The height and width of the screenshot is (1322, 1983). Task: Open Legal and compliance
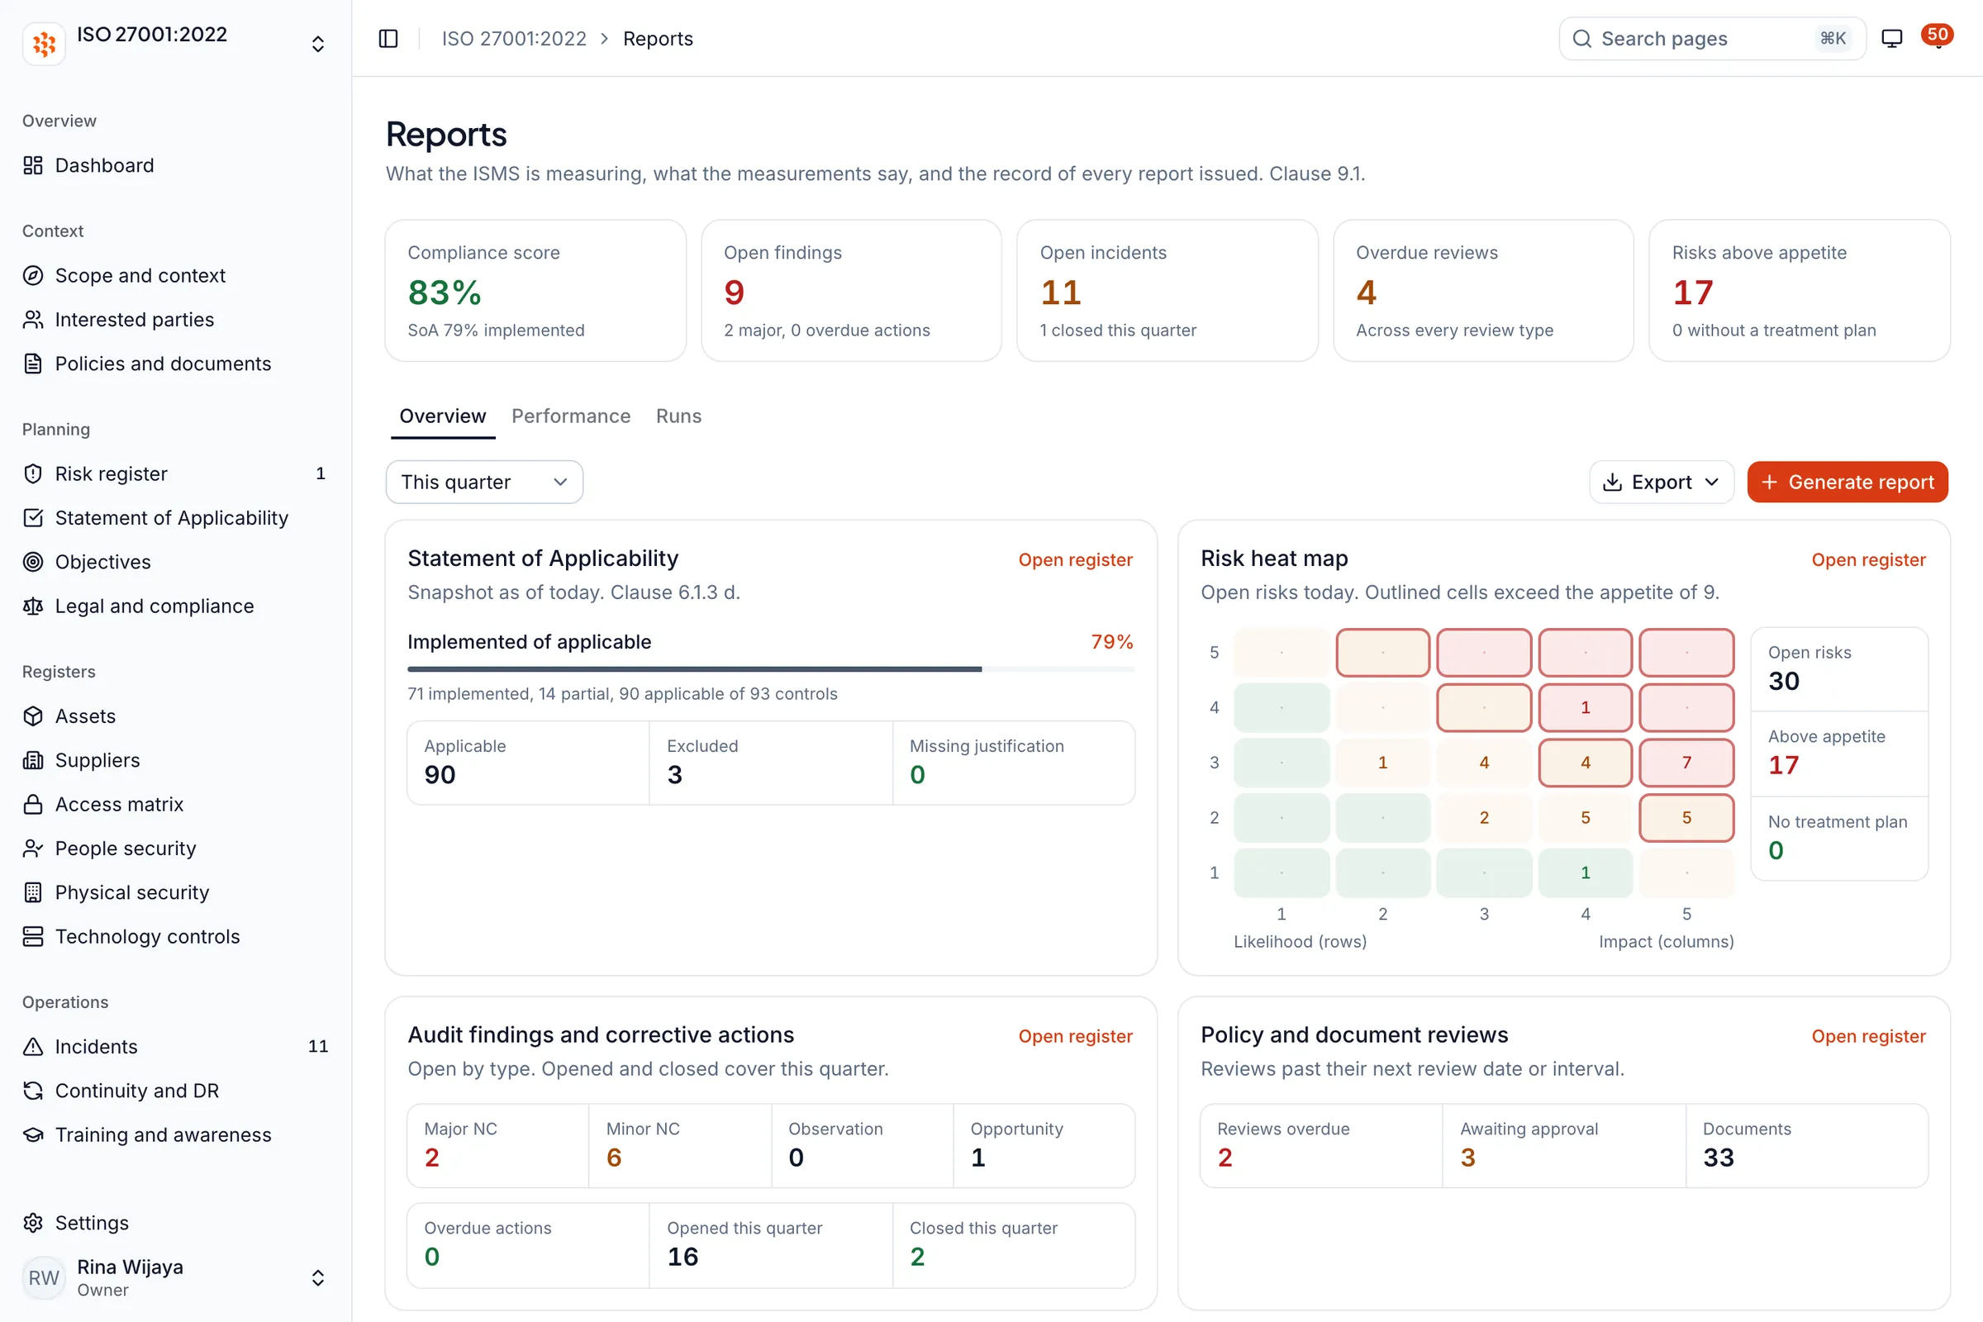175,606
